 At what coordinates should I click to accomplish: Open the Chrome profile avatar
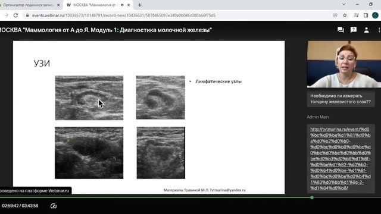[375, 15]
